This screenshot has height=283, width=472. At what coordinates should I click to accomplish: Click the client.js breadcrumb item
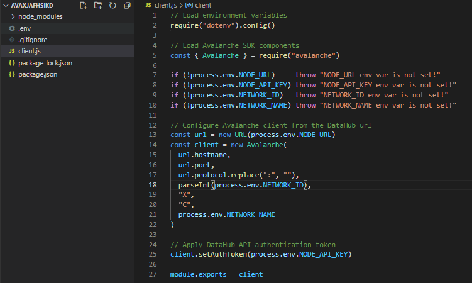click(x=165, y=5)
